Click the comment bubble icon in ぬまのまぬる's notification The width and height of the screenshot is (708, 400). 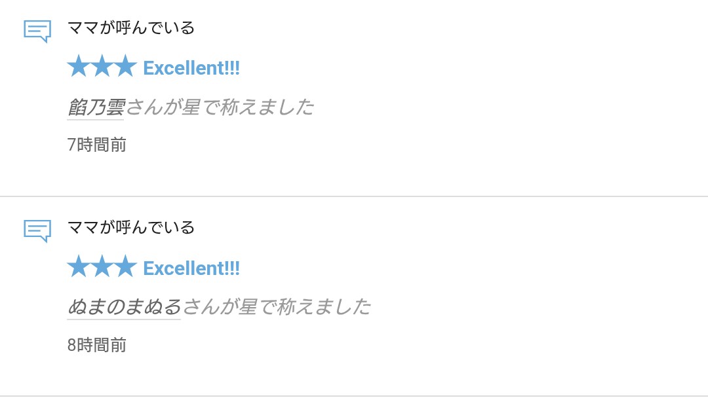click(x=37, y=231)
